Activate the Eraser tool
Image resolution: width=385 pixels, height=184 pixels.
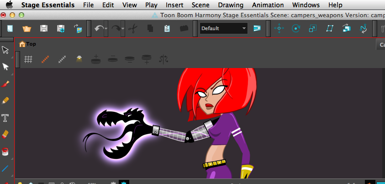click(x=5, y=134)
